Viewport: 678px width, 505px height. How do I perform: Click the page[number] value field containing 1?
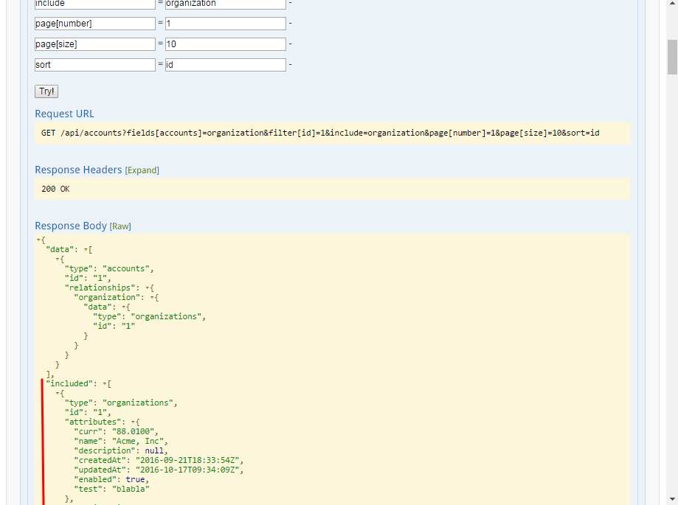point(225,24)
